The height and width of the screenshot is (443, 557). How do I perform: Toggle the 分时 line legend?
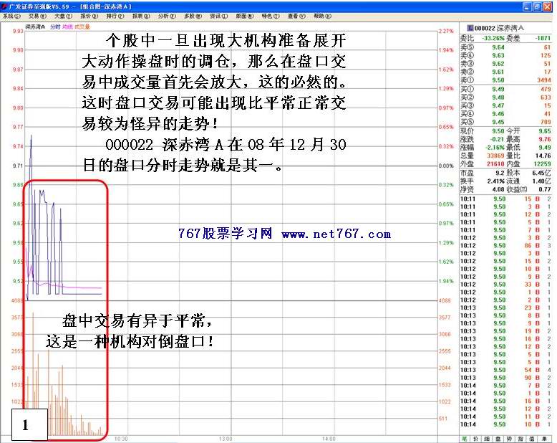pos(55,27)
